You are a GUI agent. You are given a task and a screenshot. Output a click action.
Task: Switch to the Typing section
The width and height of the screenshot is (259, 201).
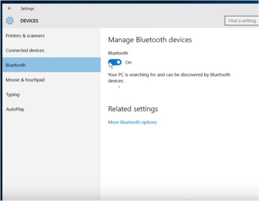[52, 94]
